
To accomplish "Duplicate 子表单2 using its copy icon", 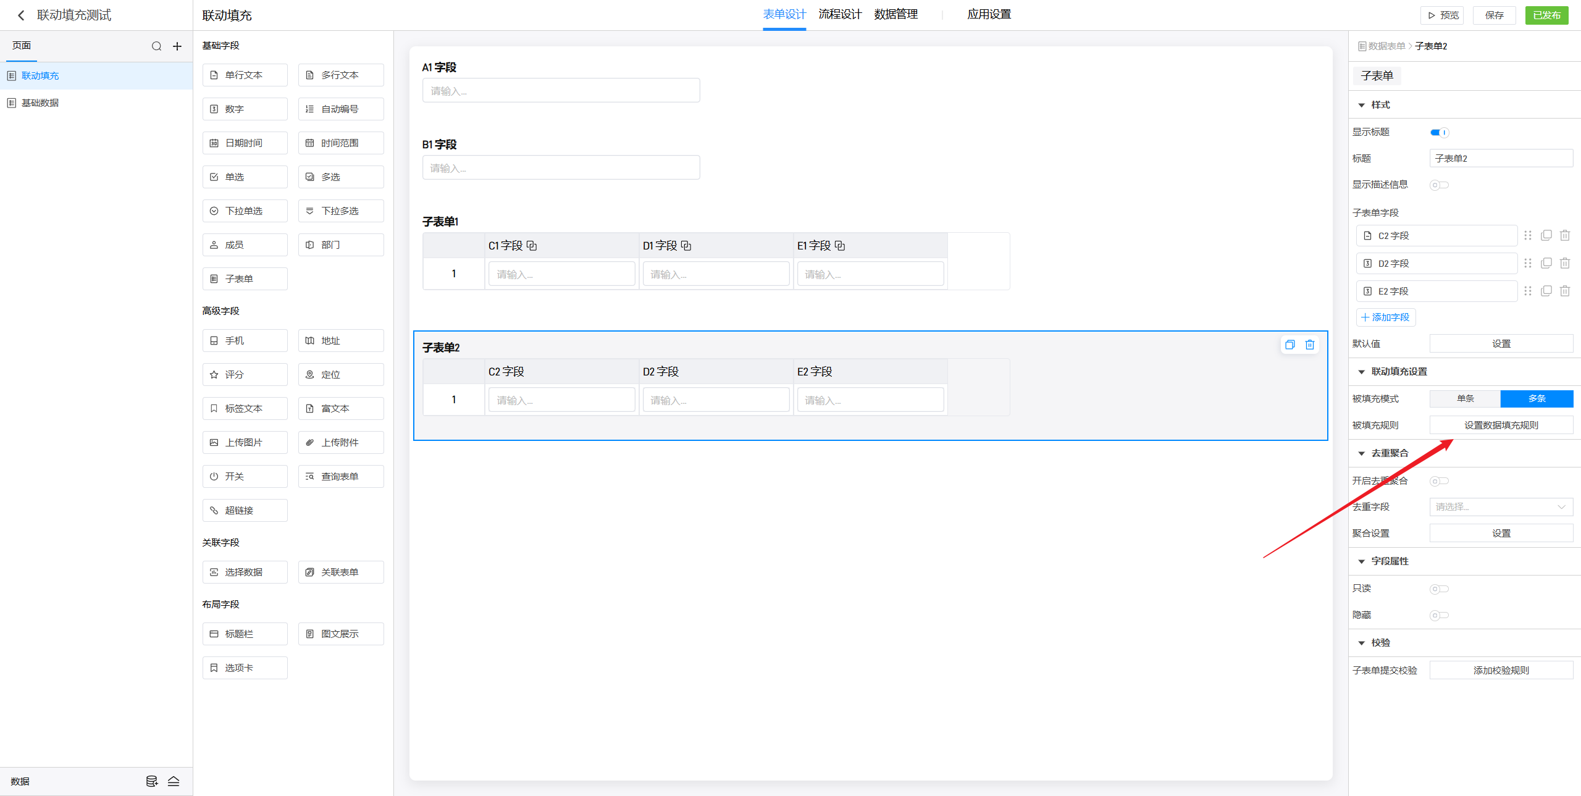I will coord(1290,345).
